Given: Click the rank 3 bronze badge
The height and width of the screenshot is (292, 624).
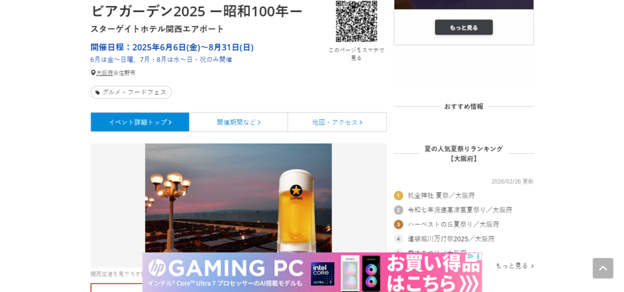Looking at the screenshot, I should coord(399,224).
